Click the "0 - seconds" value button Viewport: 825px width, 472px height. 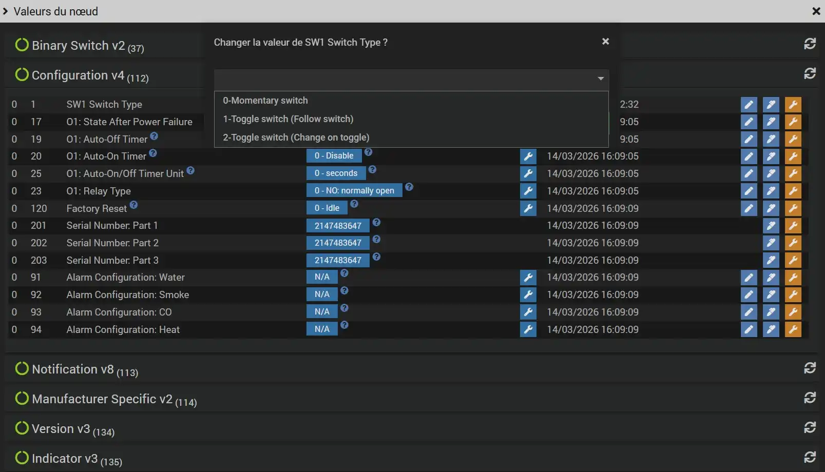336,173
